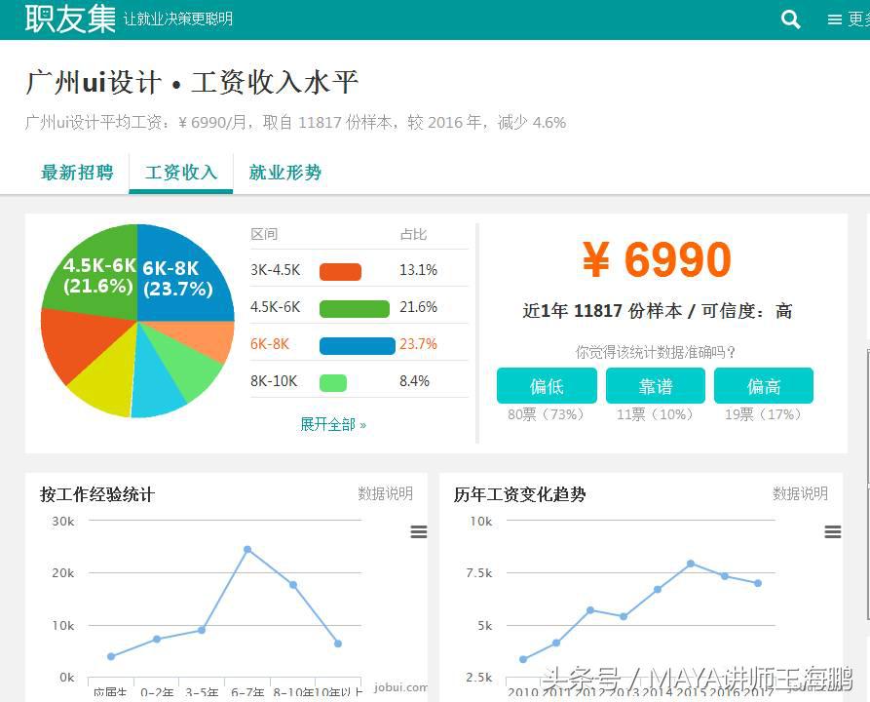Select the 工资收入 tab
Viewport: 870px width, 702px height.
(180, 172)
